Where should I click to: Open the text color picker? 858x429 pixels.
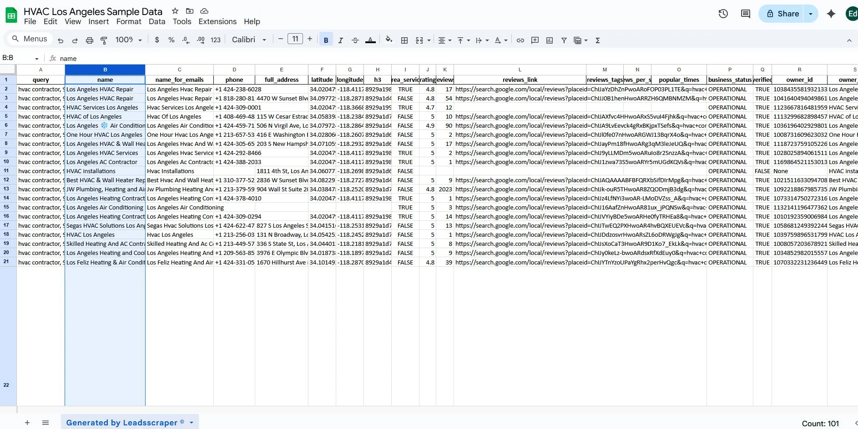tap(371, 40)
